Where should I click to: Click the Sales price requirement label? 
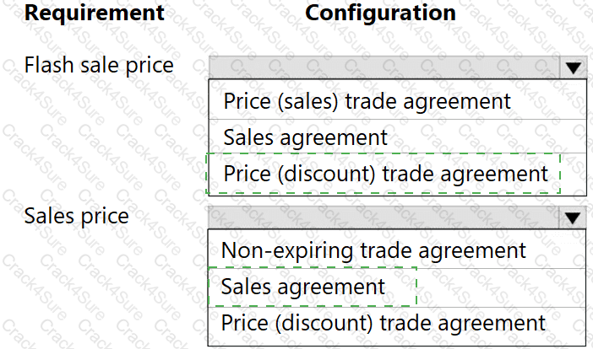[x=77, y=216]
